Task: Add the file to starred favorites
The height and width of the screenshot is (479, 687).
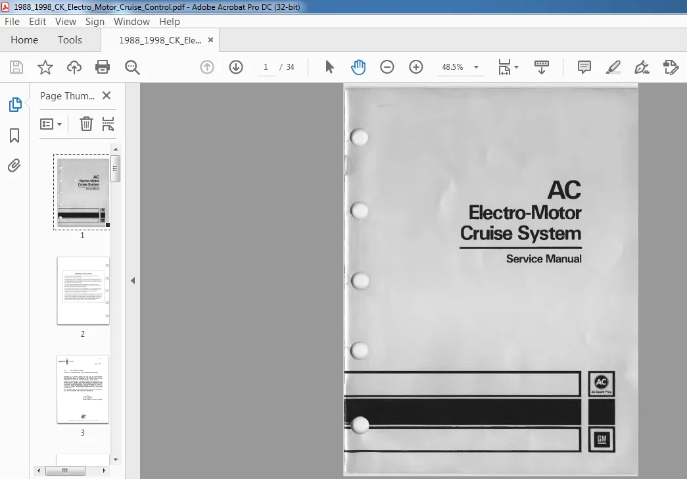Action: [x=45, y=67]
